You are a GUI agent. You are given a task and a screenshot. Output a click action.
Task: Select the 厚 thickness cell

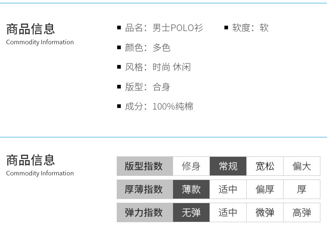(302, 189)
